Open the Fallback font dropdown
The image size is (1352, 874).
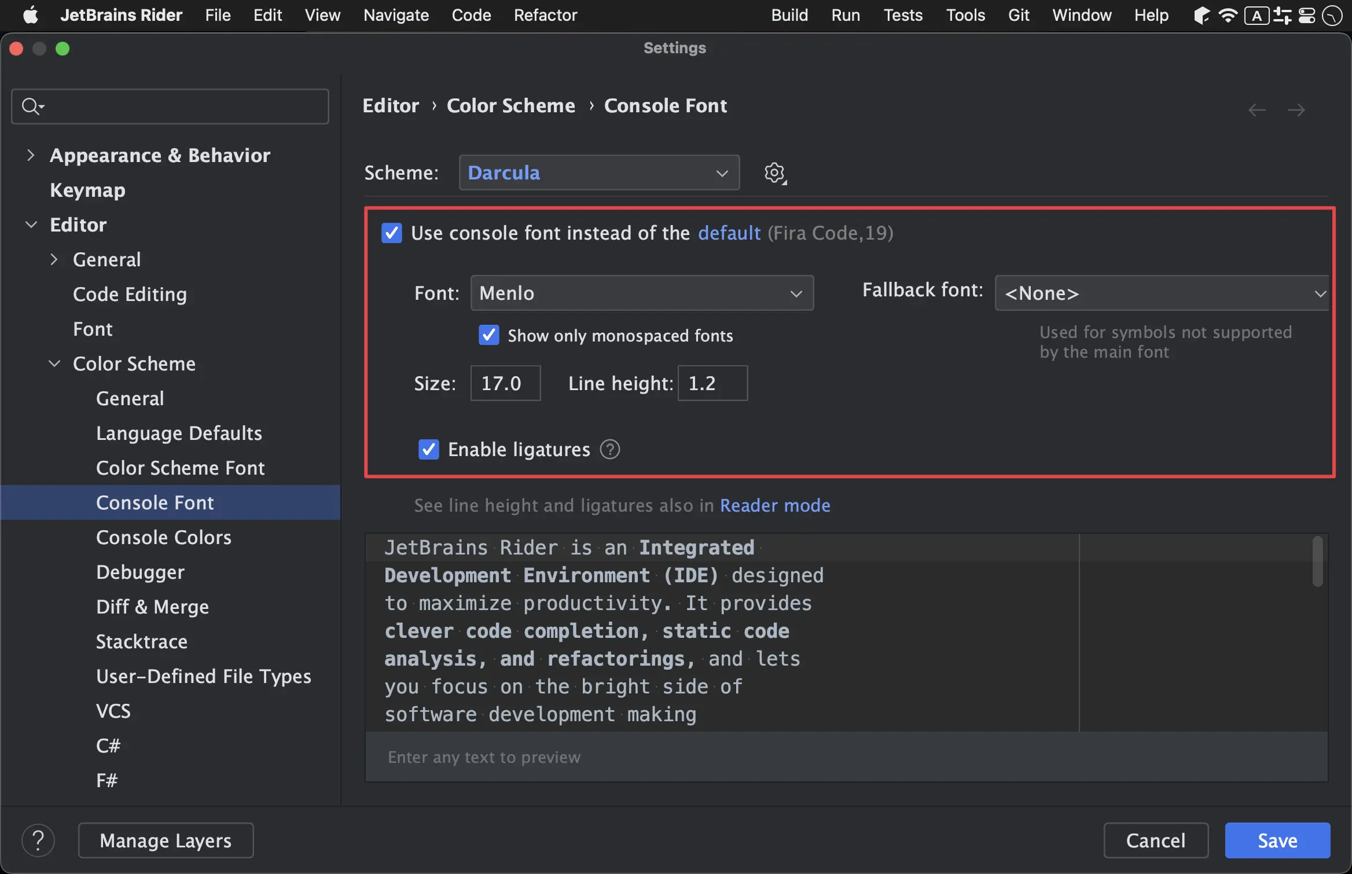tap(1162, 293)
